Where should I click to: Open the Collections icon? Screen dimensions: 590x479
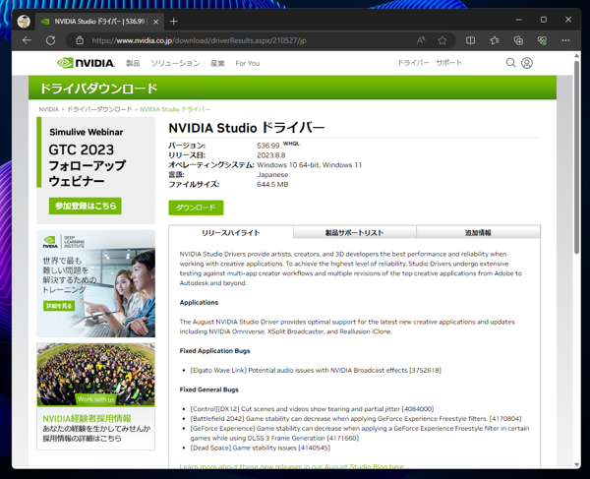coord(518,40)
